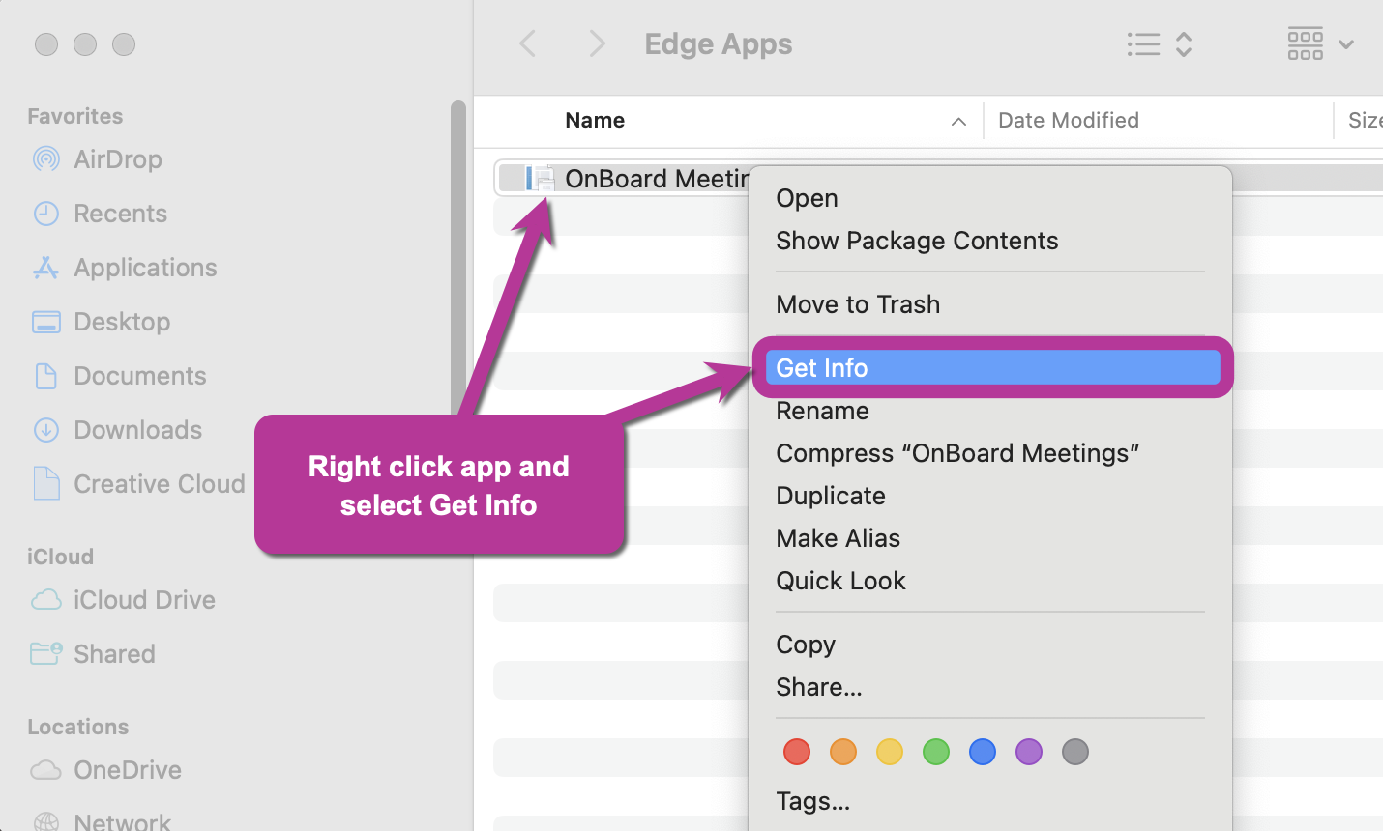This screenshot has width=1383, height=831.
Task: Toggle Name column sort order arrow
Action: 958,121
